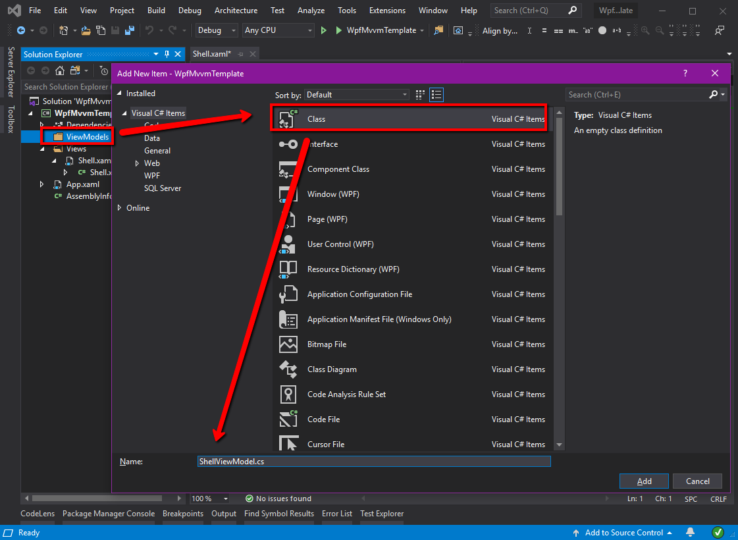Viewport: 738px width, 540px height.
Task: Click the Cancel button
Action: pyautogui.click(x=698, y=481)
